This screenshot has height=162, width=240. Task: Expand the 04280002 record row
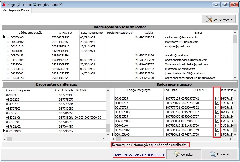(x=8, y=73)
